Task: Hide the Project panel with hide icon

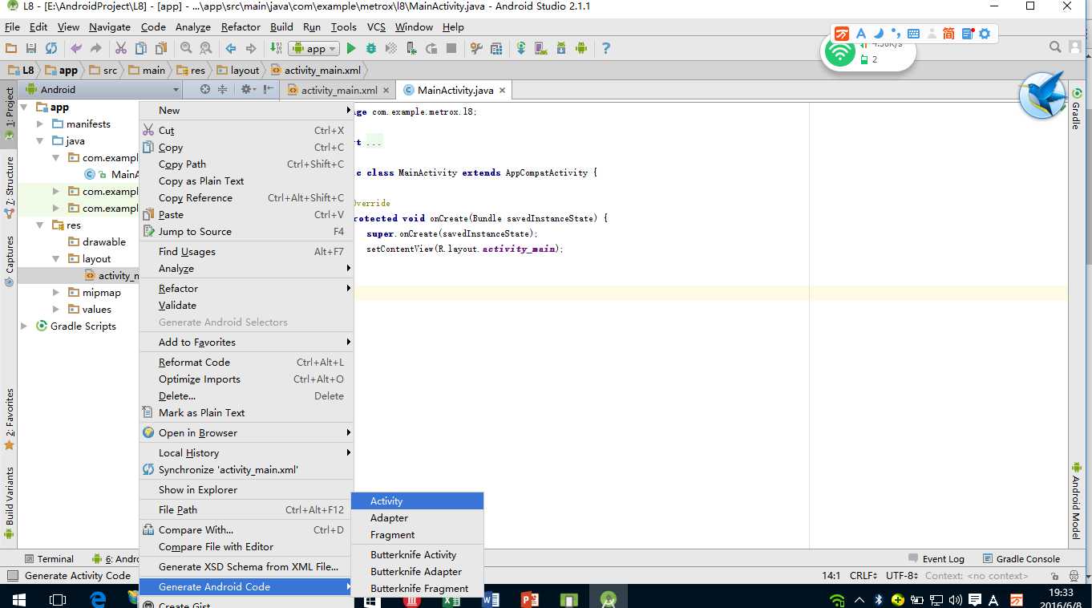Action: pyautogui.click(x=269, y=90)
